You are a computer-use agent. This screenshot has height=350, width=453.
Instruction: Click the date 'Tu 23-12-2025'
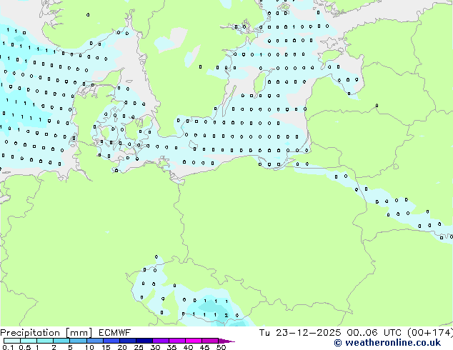pos(300,333)
